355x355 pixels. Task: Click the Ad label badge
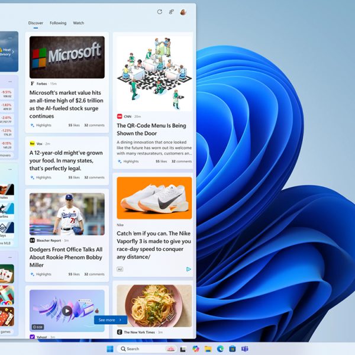120,269
